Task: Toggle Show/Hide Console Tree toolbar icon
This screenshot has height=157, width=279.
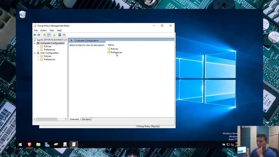Action: click(x=49, y=35)
